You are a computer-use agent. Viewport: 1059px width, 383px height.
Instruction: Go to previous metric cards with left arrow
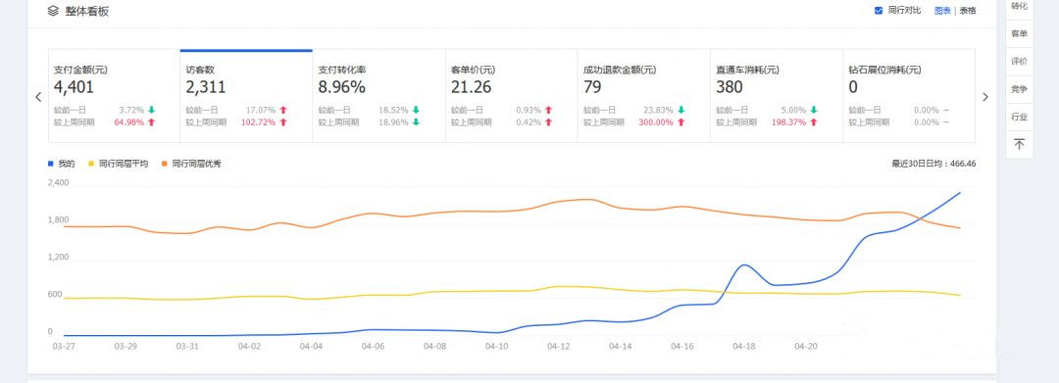(38, 96)
